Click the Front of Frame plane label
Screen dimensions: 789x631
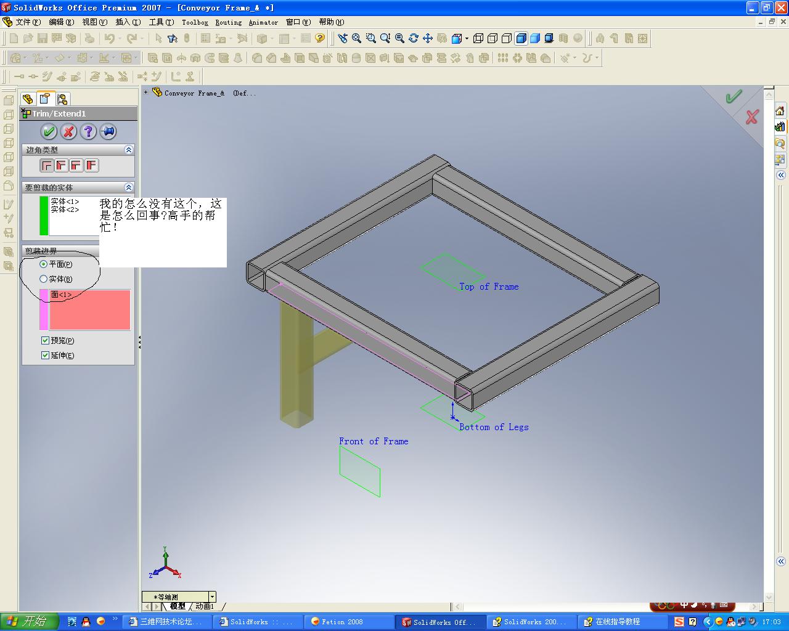click(374, 441)
